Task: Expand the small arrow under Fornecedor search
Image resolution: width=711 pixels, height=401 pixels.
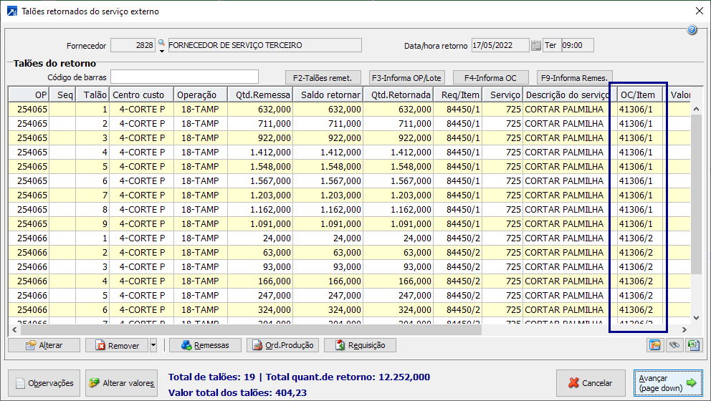Action: tap(162, 52)
